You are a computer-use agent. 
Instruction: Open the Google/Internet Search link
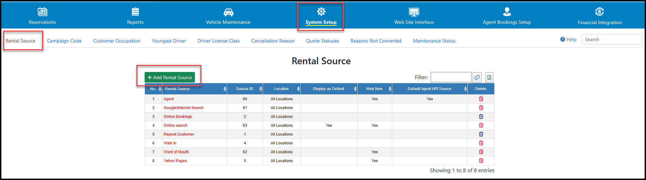[x=184, y=108]
